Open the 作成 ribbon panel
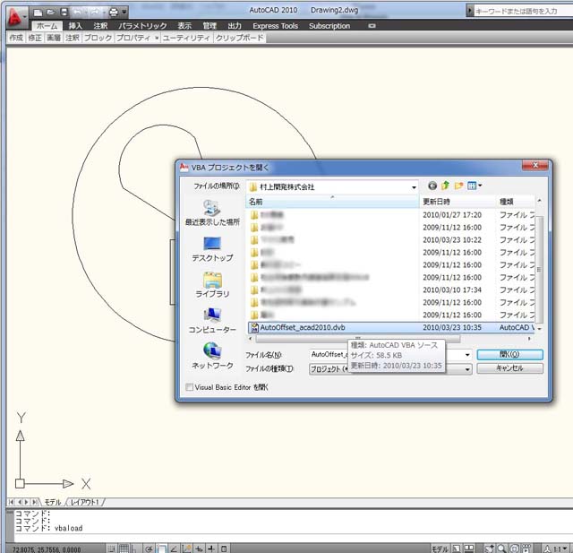Viewport: 573px width, 553px height. point(16,38)
